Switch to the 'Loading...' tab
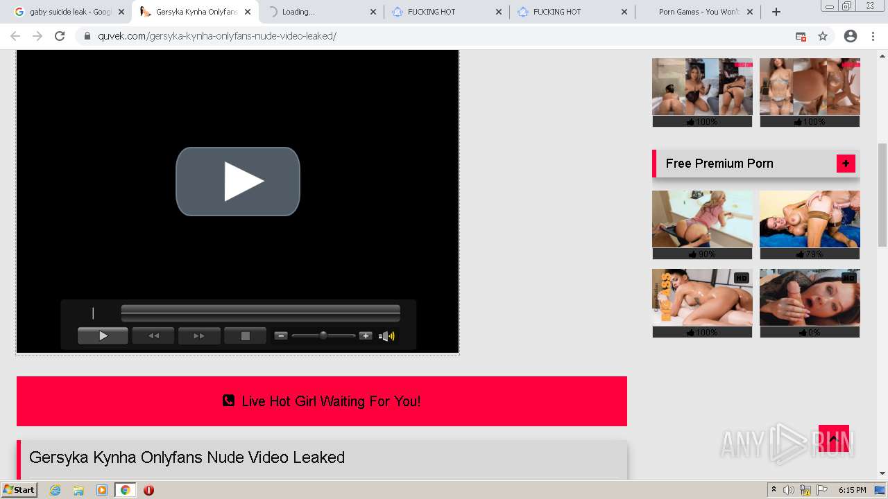This screenshot has height=499, width=888. [321, 12]
